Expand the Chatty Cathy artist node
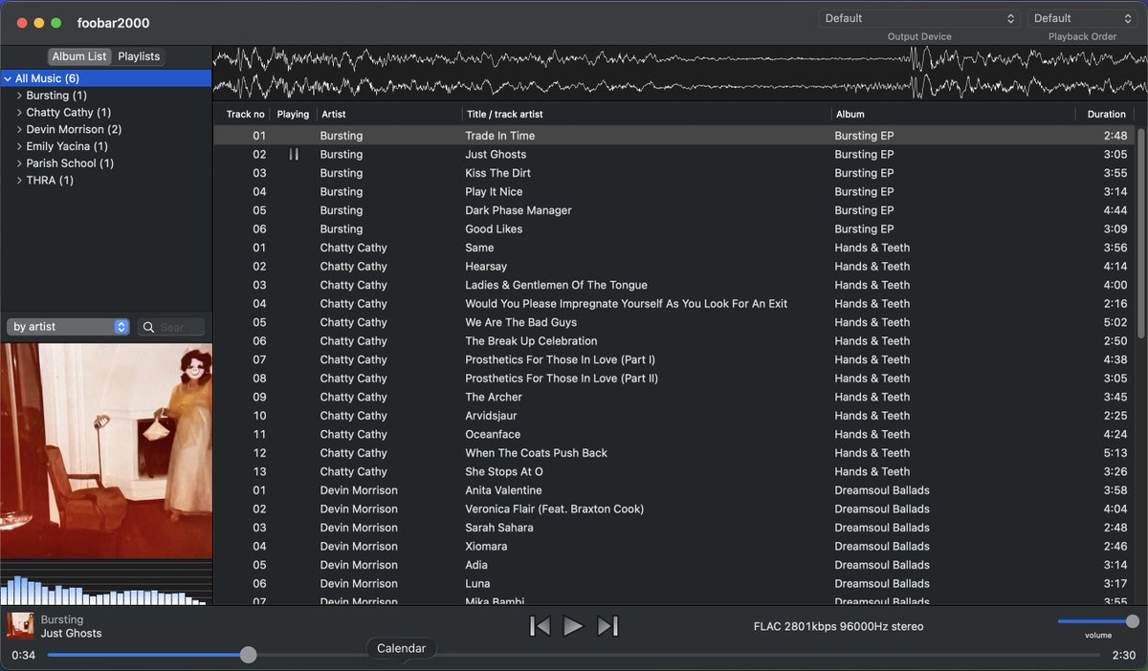The width and height of the screenshot is (1148, 671). 19,113
